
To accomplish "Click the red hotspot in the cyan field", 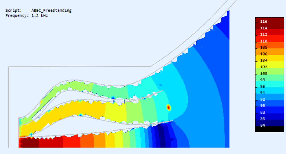I will [x=169, y=108].
